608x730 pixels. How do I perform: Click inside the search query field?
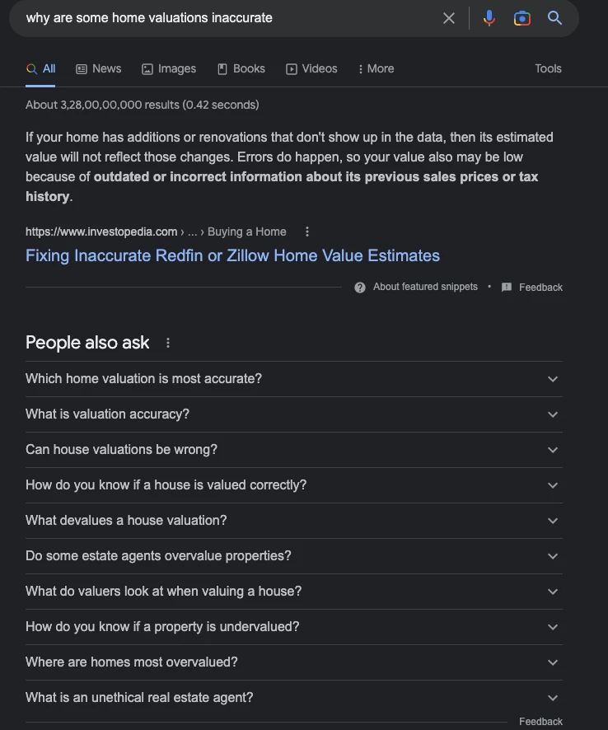click(x=228, y=18)
